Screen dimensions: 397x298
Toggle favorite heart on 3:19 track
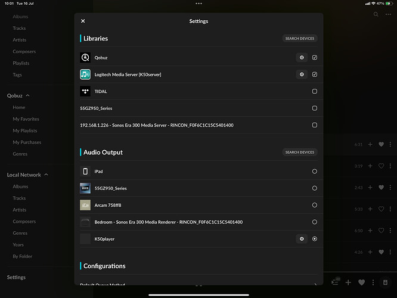point(381,166)
